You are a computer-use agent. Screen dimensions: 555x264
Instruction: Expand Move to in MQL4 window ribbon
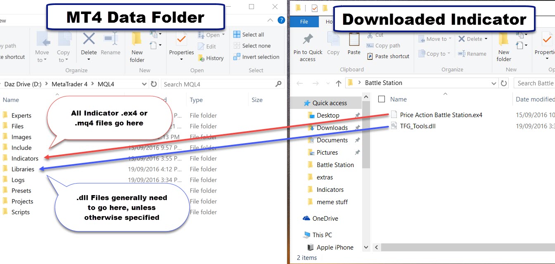tap(42, 47)
